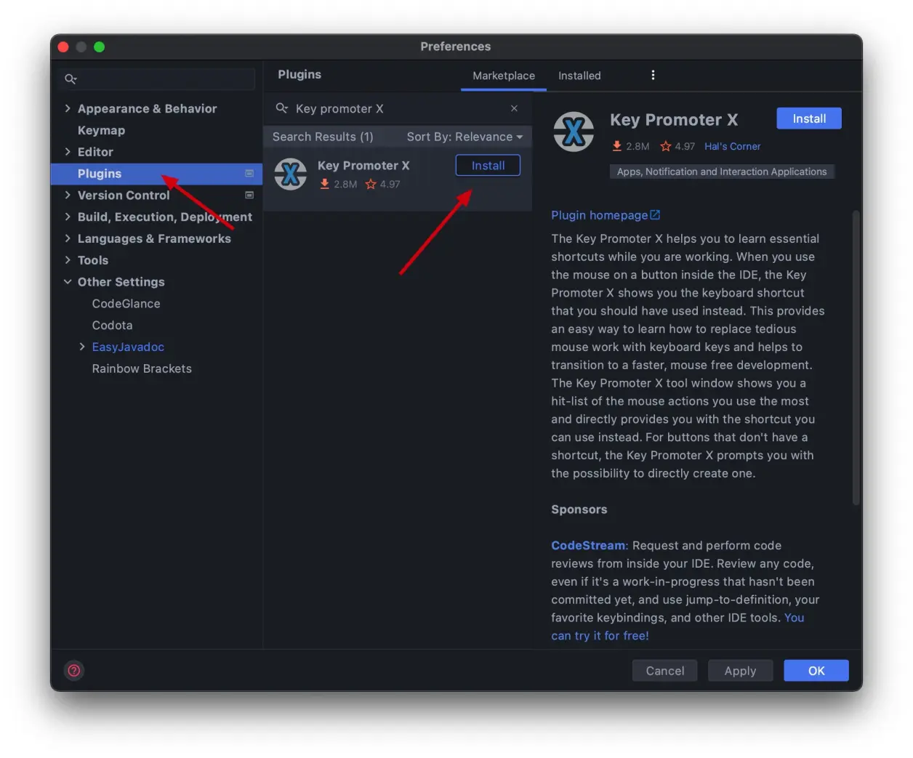This screenshot has width=913, height=758.
Task: Confirm with the OK button
Action: point(816,671)
